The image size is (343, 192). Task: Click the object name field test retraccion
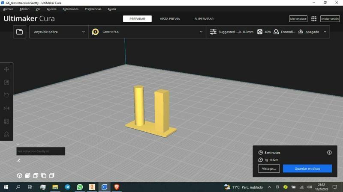(x=41, y=151)
